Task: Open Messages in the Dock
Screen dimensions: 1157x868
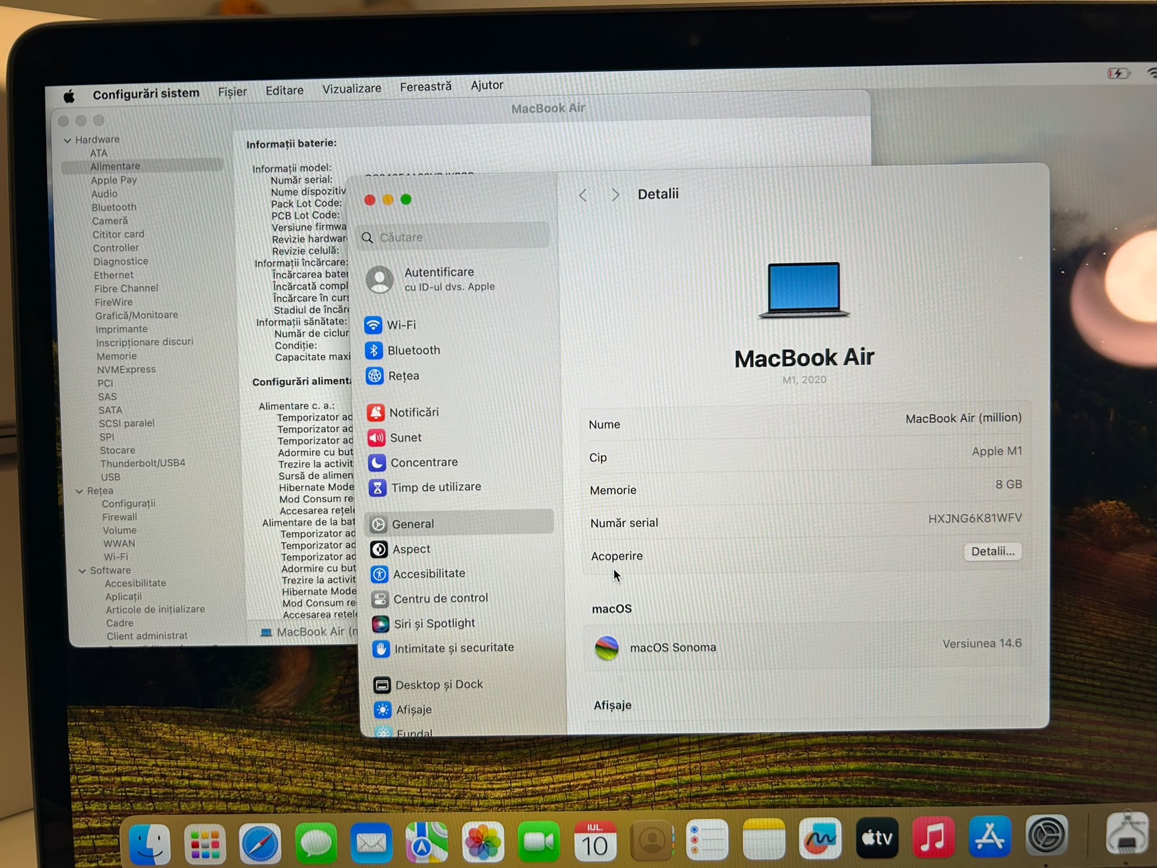Action: point(315,844)
